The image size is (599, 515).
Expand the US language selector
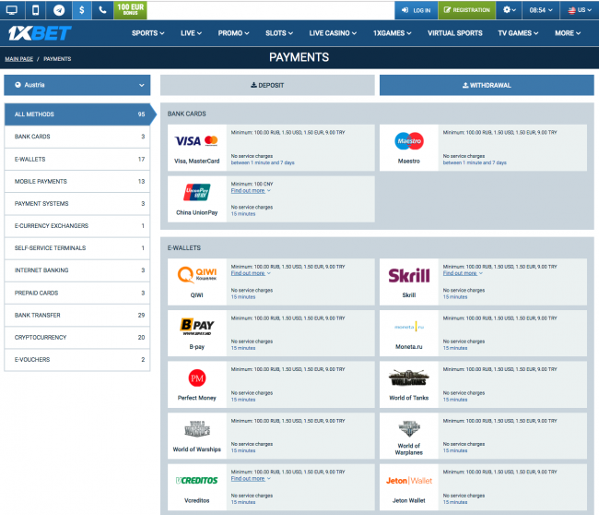point(579,10)
